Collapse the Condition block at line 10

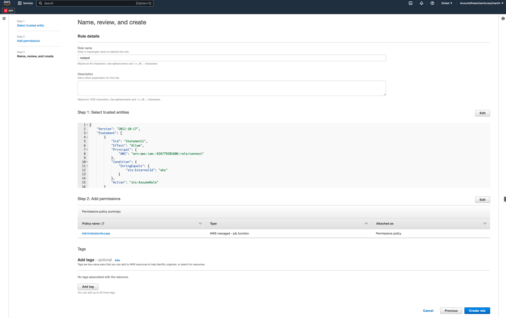[x=87, y=162]
